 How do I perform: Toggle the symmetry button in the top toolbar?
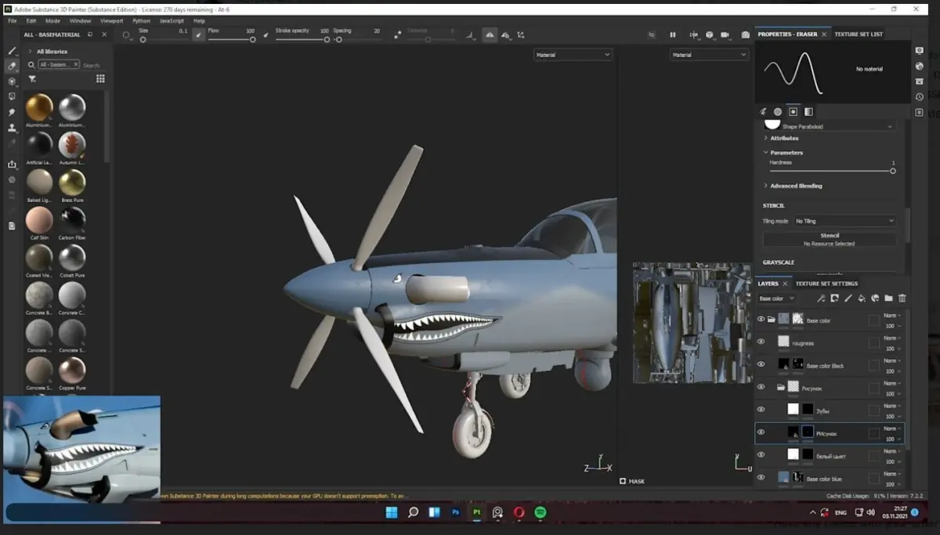point(489,35)
